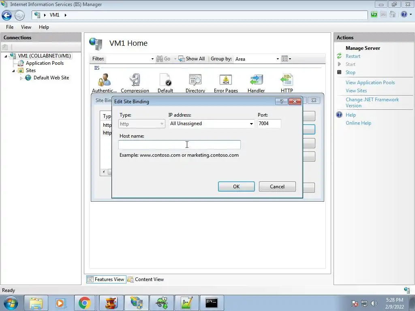Expand the Default Web Site node
415x311 pixels.
click(x=21, y=78)
